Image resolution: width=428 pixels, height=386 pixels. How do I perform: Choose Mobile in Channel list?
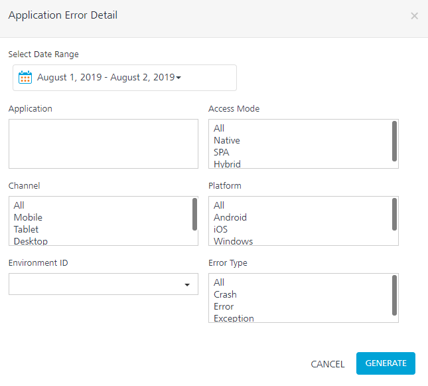(x=28, y=217)
